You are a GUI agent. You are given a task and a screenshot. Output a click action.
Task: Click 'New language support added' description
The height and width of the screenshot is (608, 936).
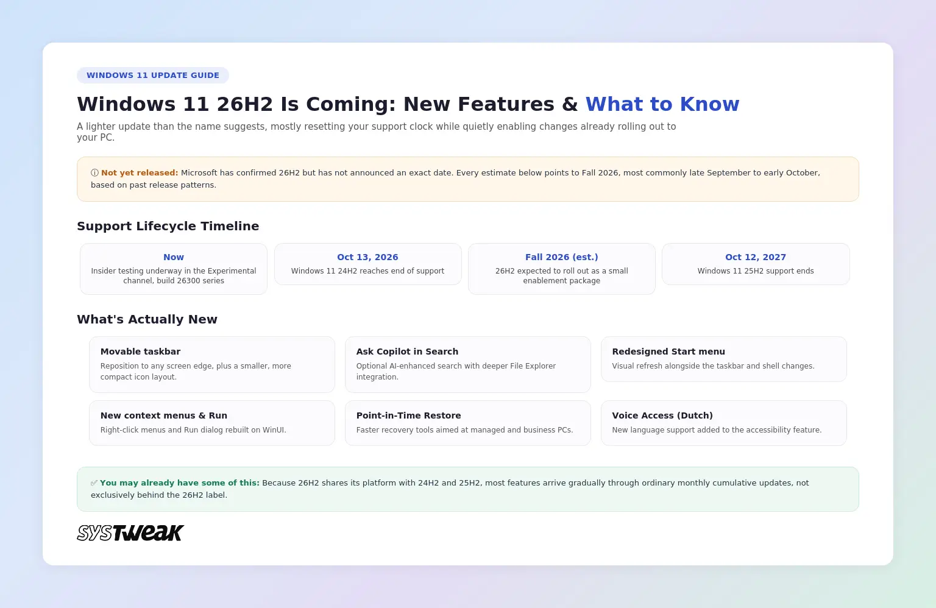pos(717,430)
